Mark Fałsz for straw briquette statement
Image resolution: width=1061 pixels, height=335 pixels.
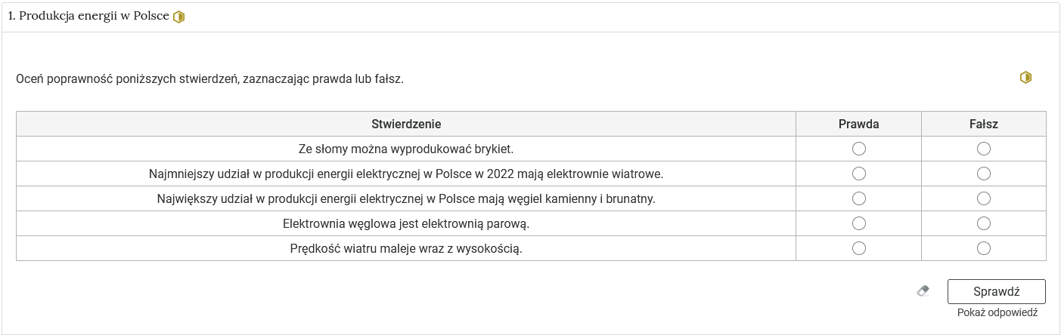983,149
